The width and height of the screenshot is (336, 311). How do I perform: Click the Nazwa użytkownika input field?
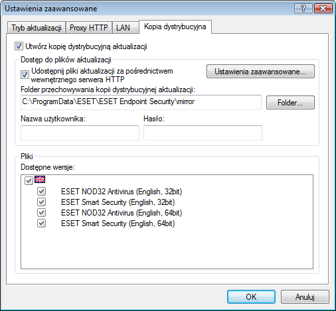point(80,133)
